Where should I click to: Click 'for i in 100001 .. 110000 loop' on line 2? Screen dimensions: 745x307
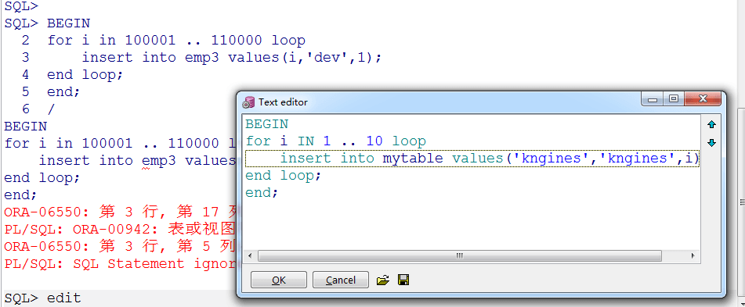tap(176, 41)
